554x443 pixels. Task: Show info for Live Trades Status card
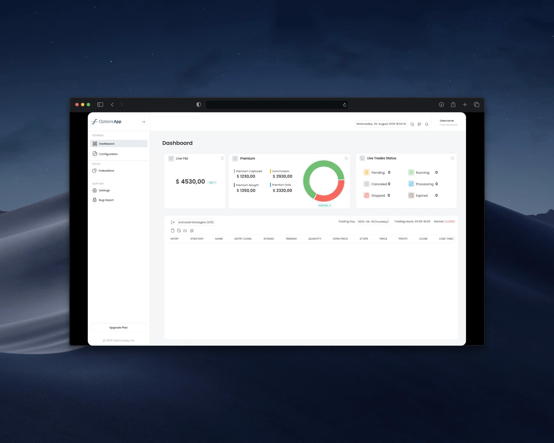452,158
